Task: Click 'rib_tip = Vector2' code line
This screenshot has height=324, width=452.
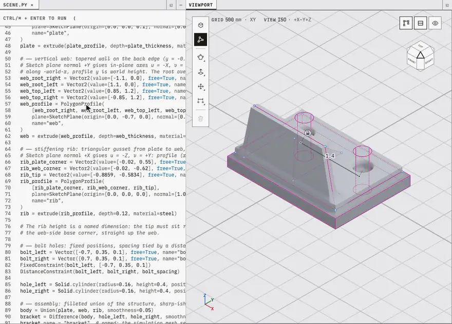Action: pos(103,175)
